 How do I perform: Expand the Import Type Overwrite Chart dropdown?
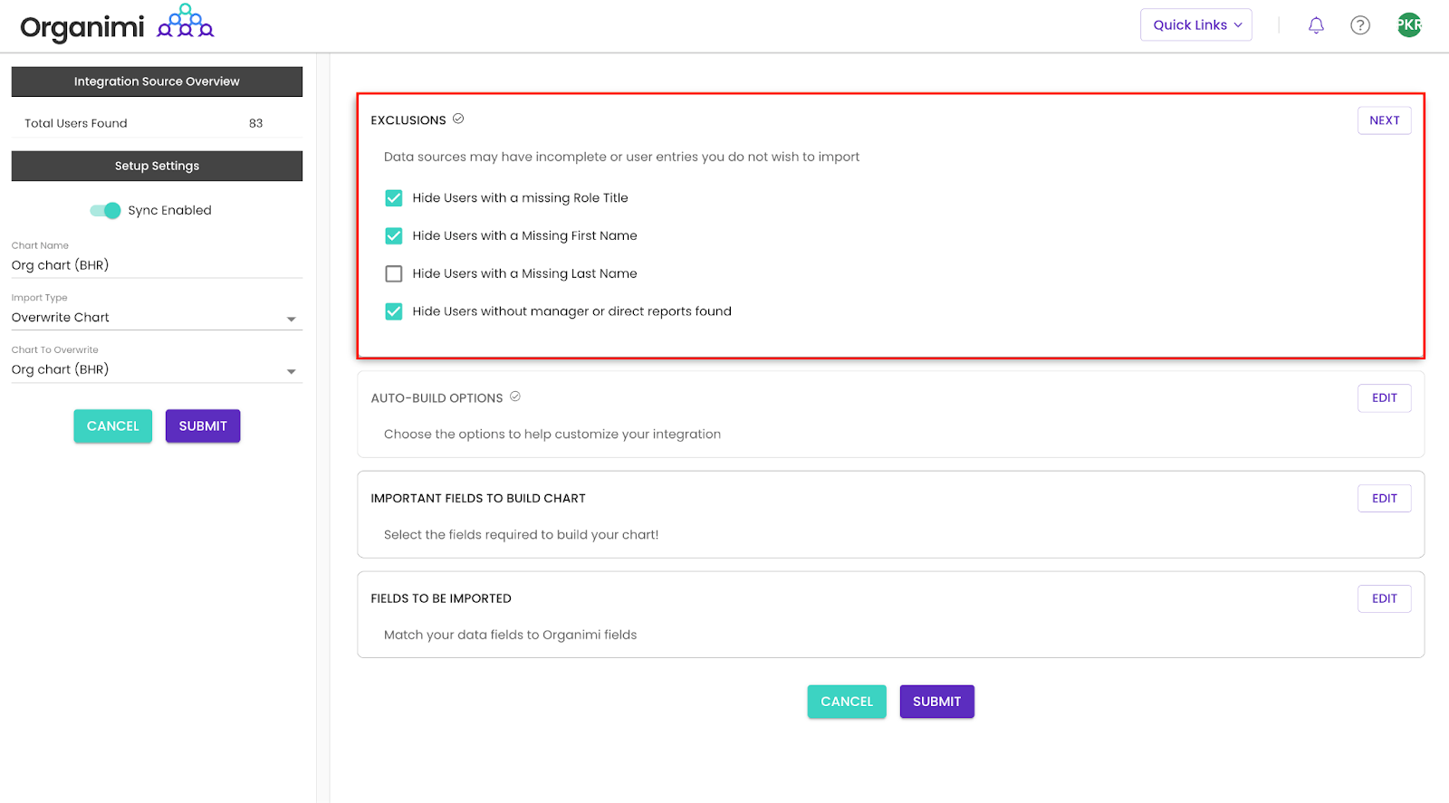click(157, 318)
